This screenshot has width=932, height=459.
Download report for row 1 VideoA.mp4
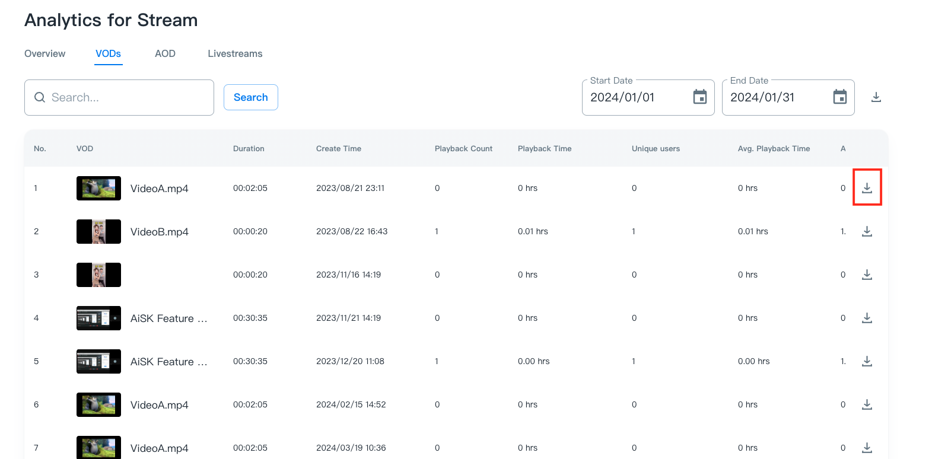pyautogui.click(x=867, y=188)
